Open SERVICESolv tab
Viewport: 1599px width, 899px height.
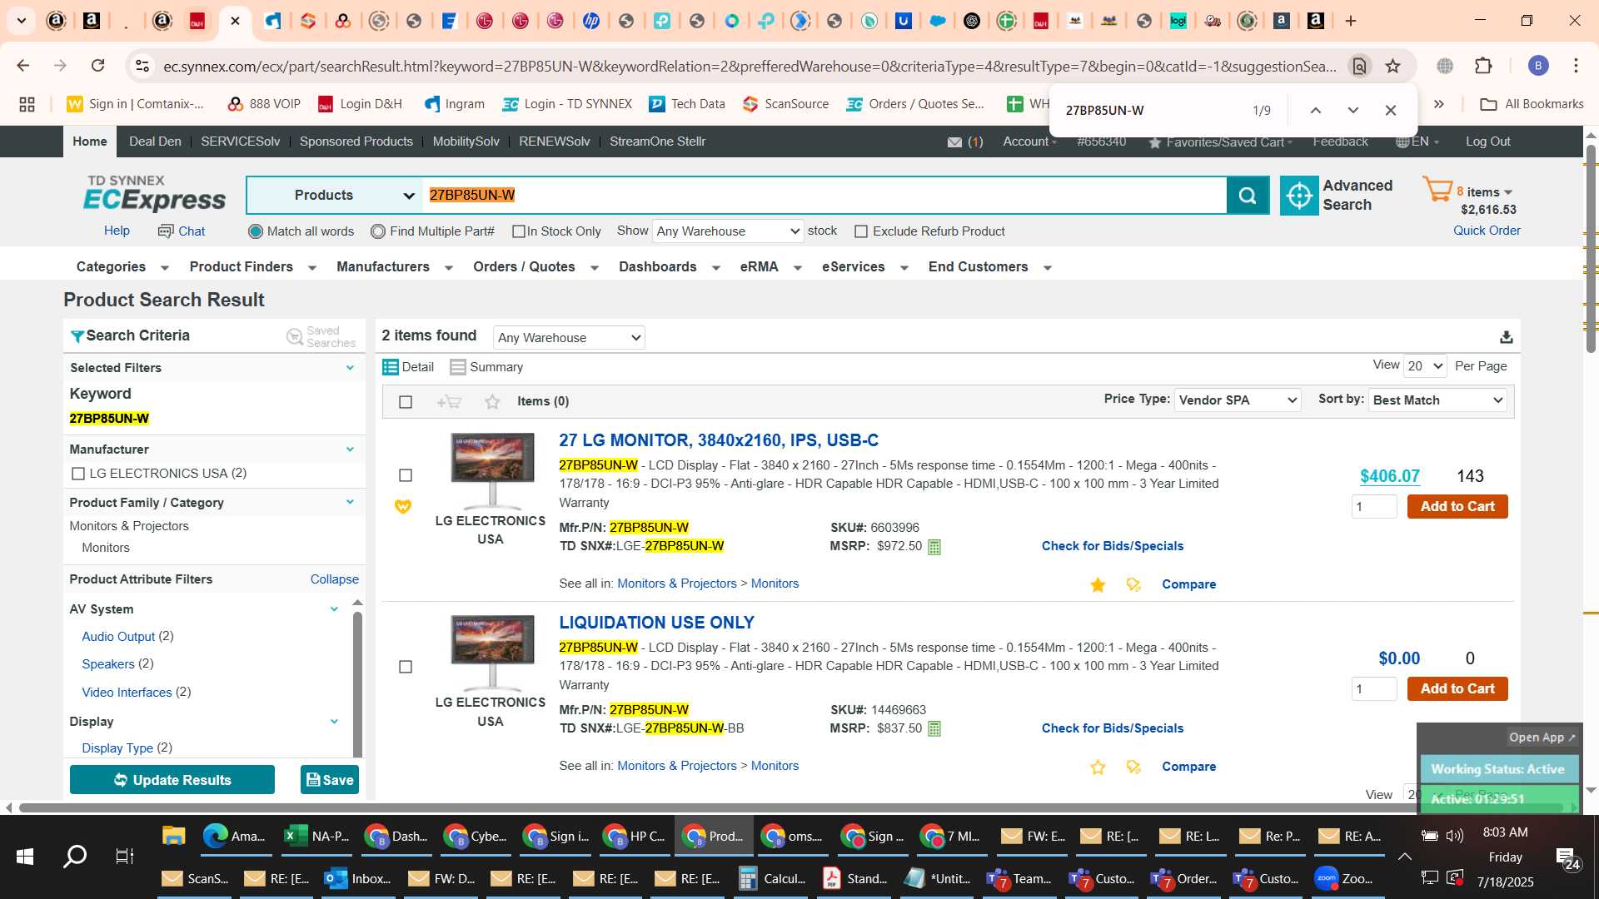pyautogui.click(x=240, y=142)
